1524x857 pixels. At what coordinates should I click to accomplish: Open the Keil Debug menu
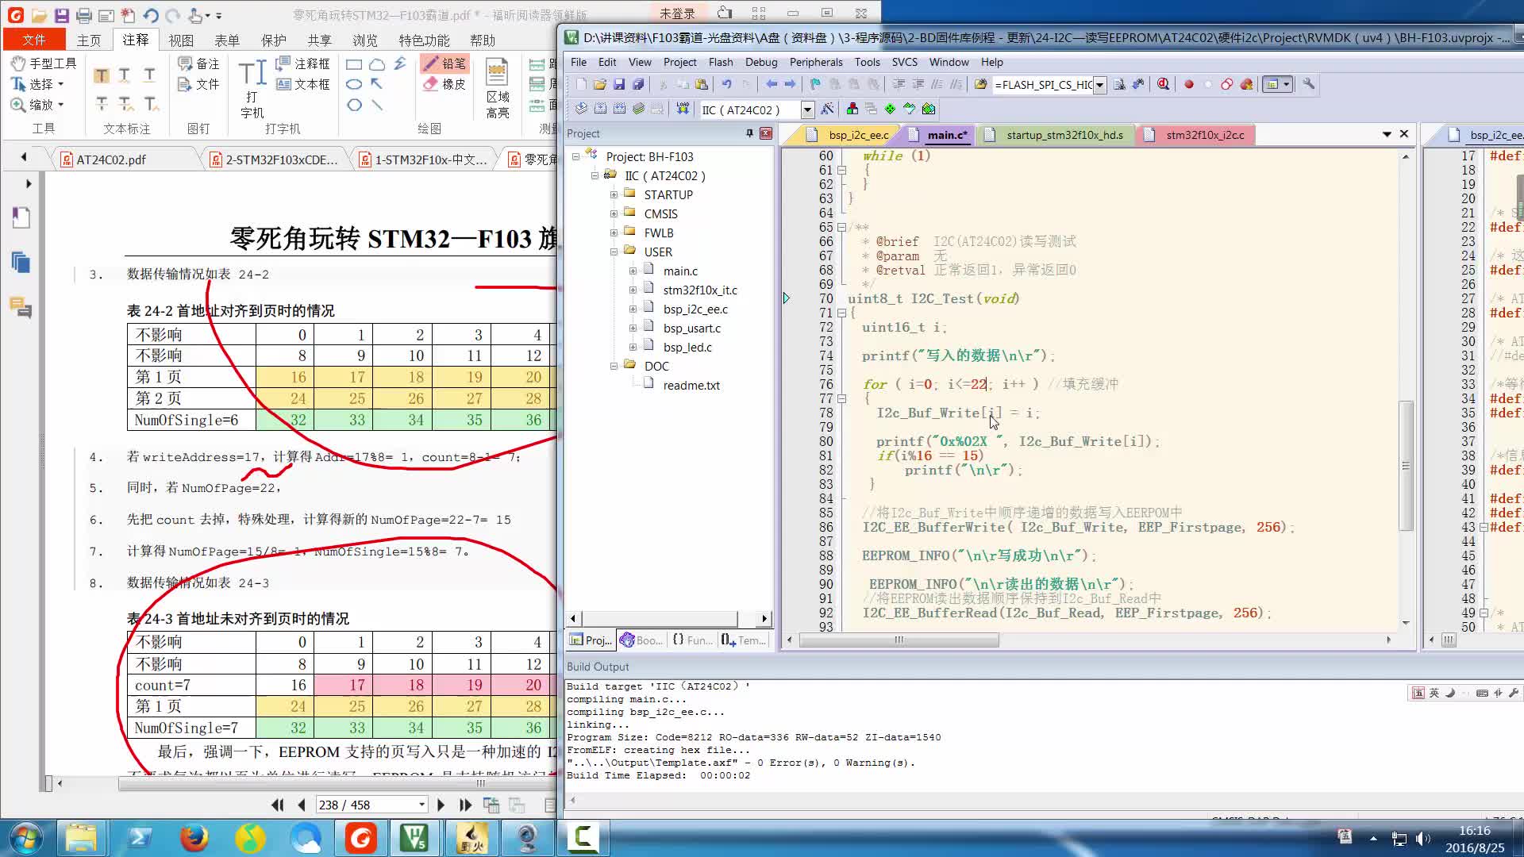[x=761, y=62]
